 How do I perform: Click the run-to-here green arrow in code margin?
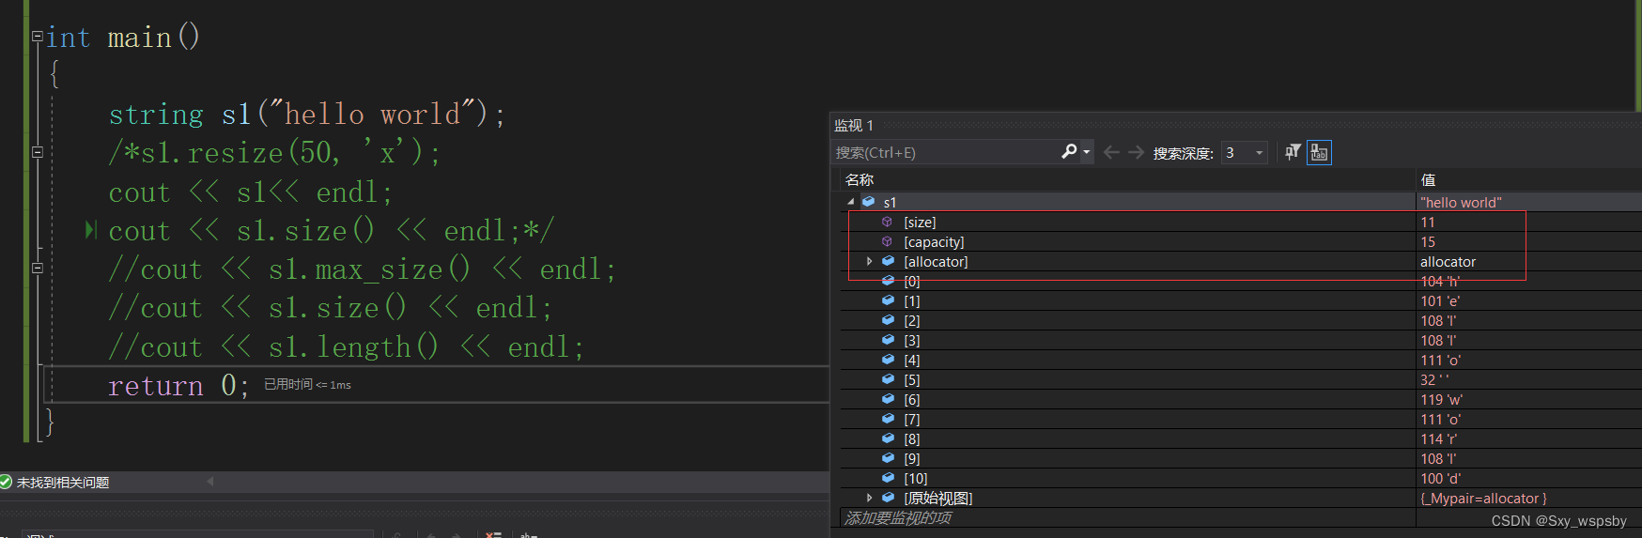click(90, 230)
